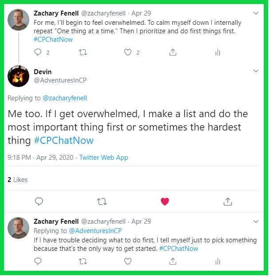Open more options chevron on top tweet
Viewport: 269px width, 277px height.
tap(256, 13)
